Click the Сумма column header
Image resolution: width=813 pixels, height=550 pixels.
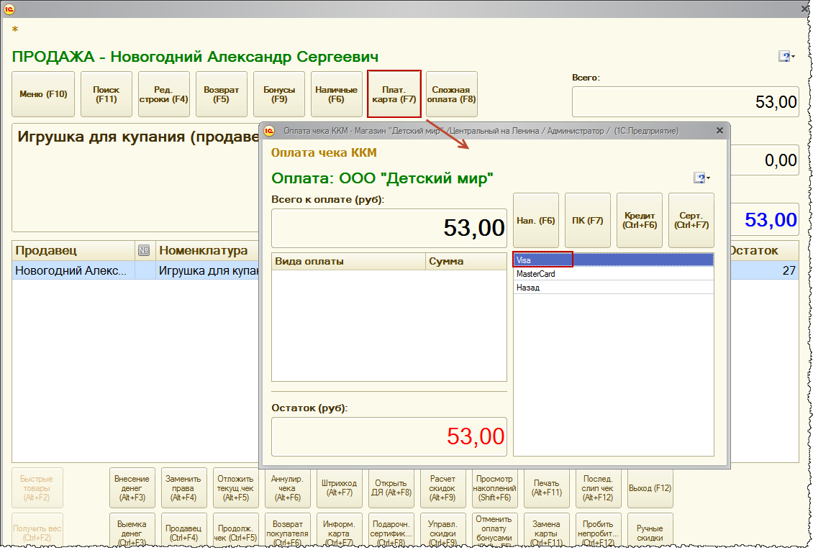click(466, 262)
